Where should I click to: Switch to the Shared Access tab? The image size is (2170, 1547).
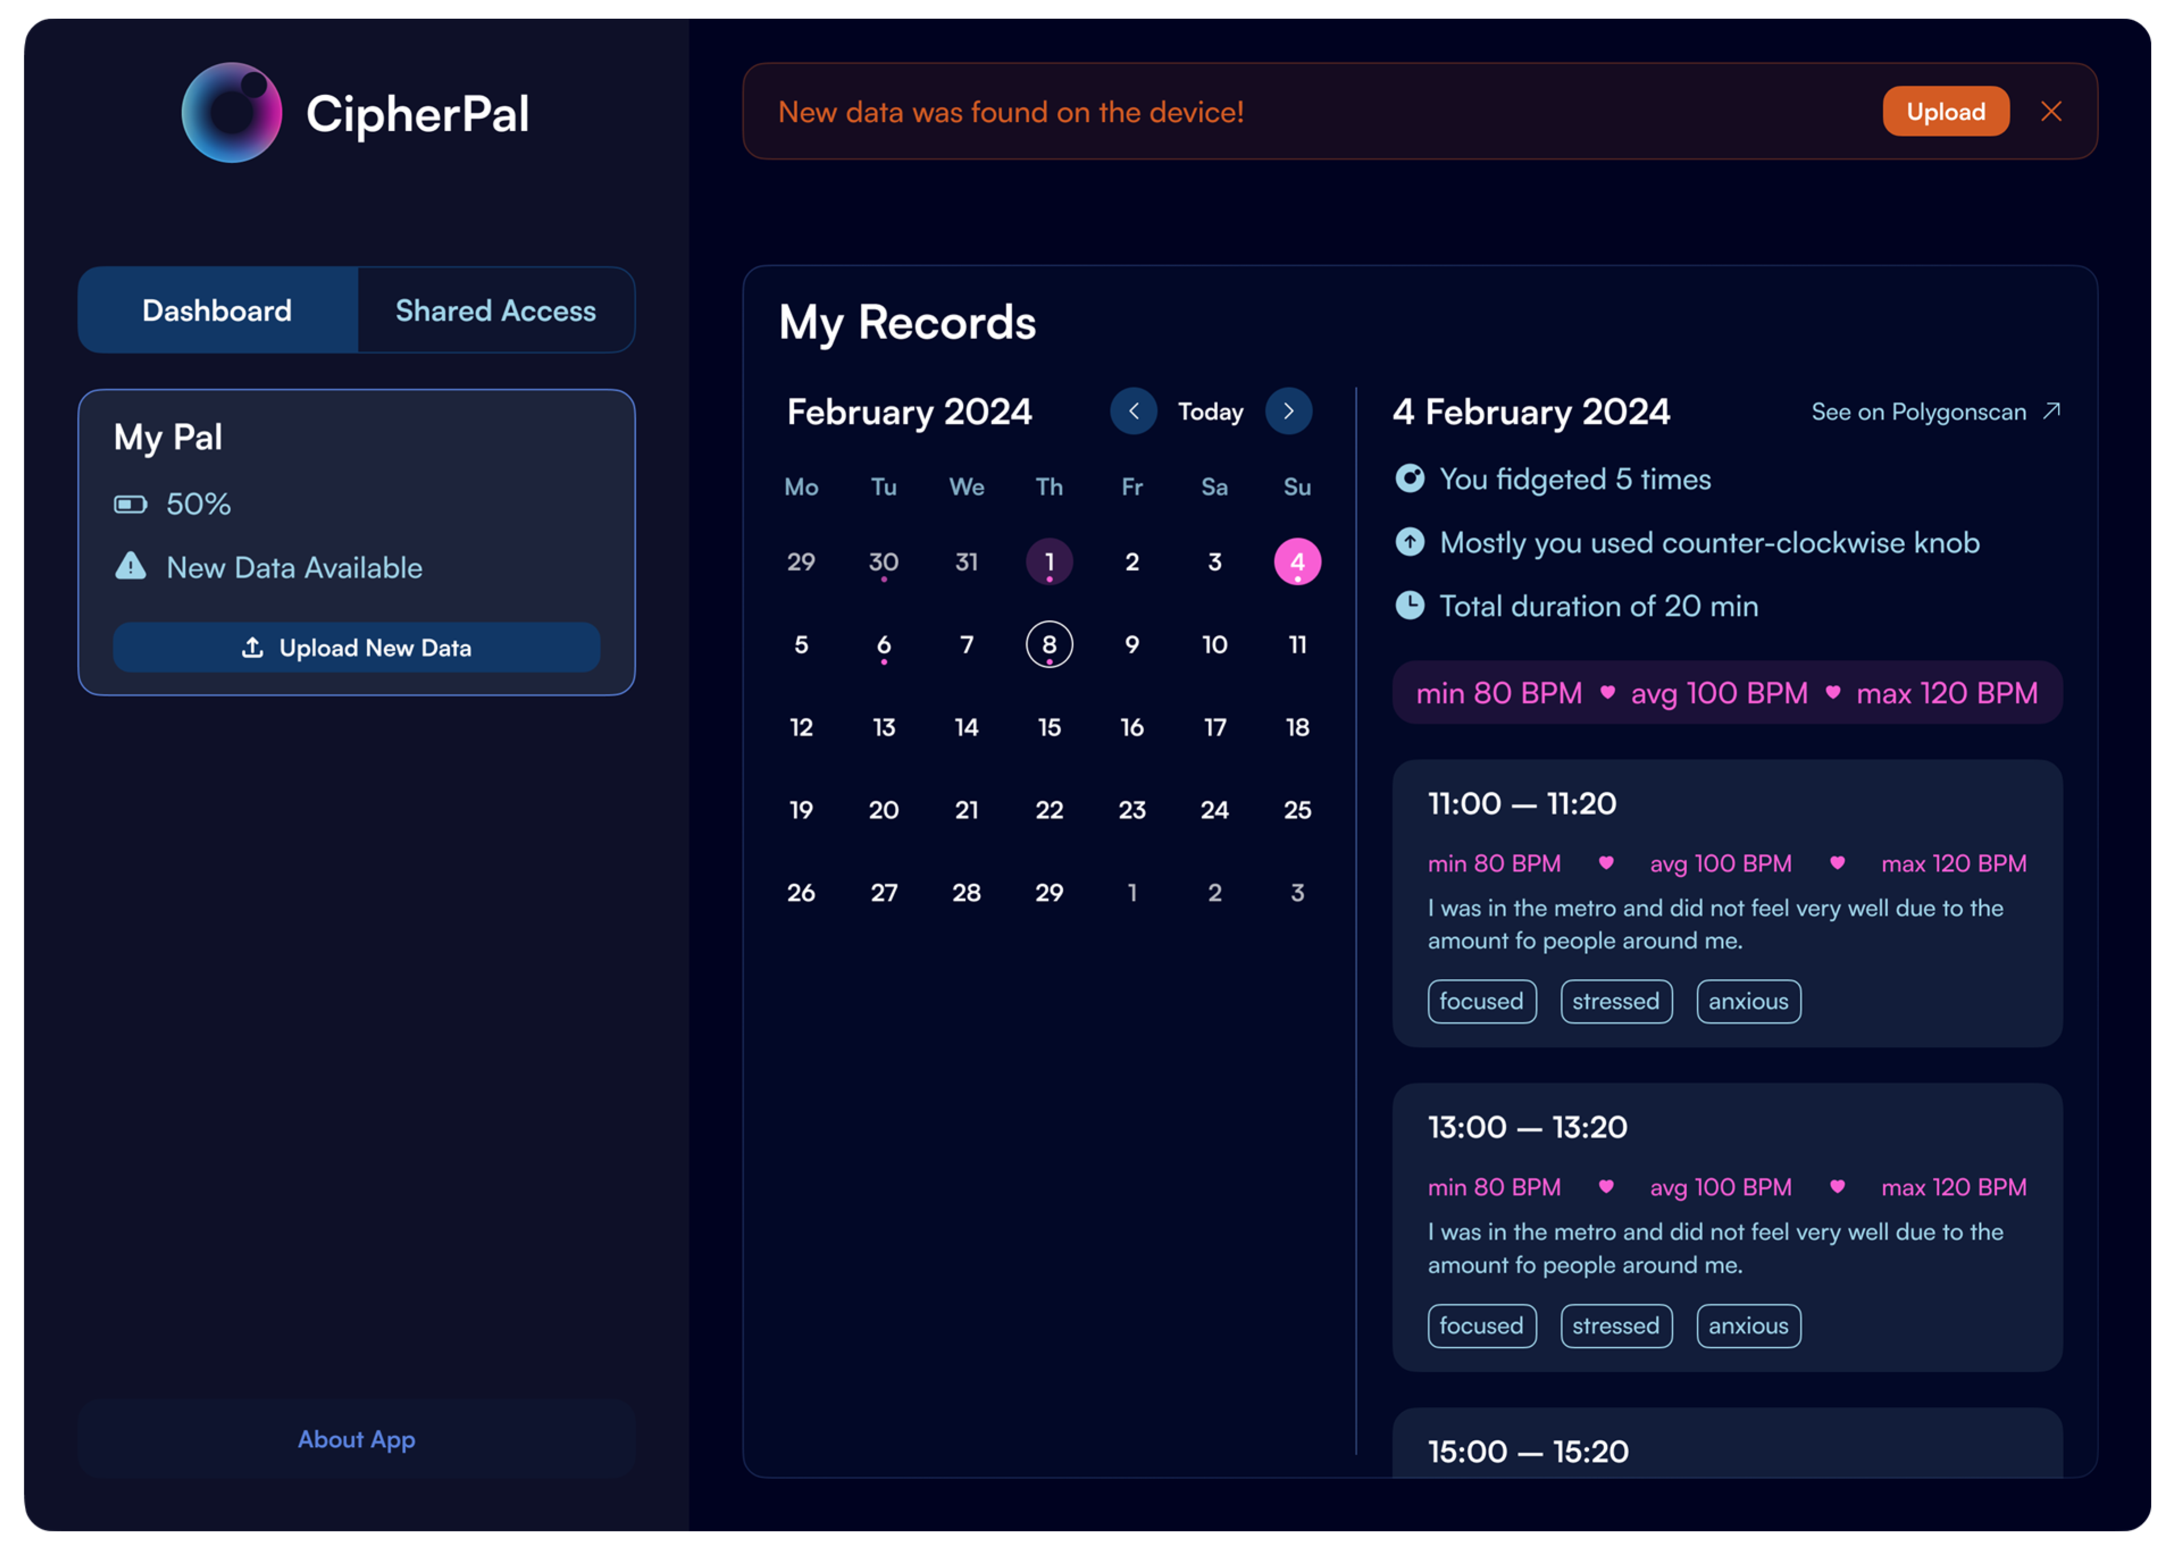pyautogui.click(x=495, y=311)
